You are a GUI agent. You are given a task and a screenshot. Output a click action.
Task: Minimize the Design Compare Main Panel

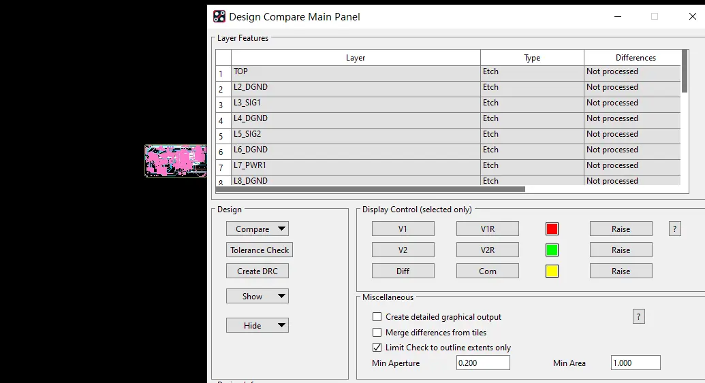(x=618, y=16)
